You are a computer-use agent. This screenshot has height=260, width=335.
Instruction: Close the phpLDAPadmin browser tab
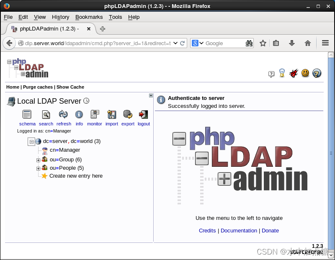[89, 29]
